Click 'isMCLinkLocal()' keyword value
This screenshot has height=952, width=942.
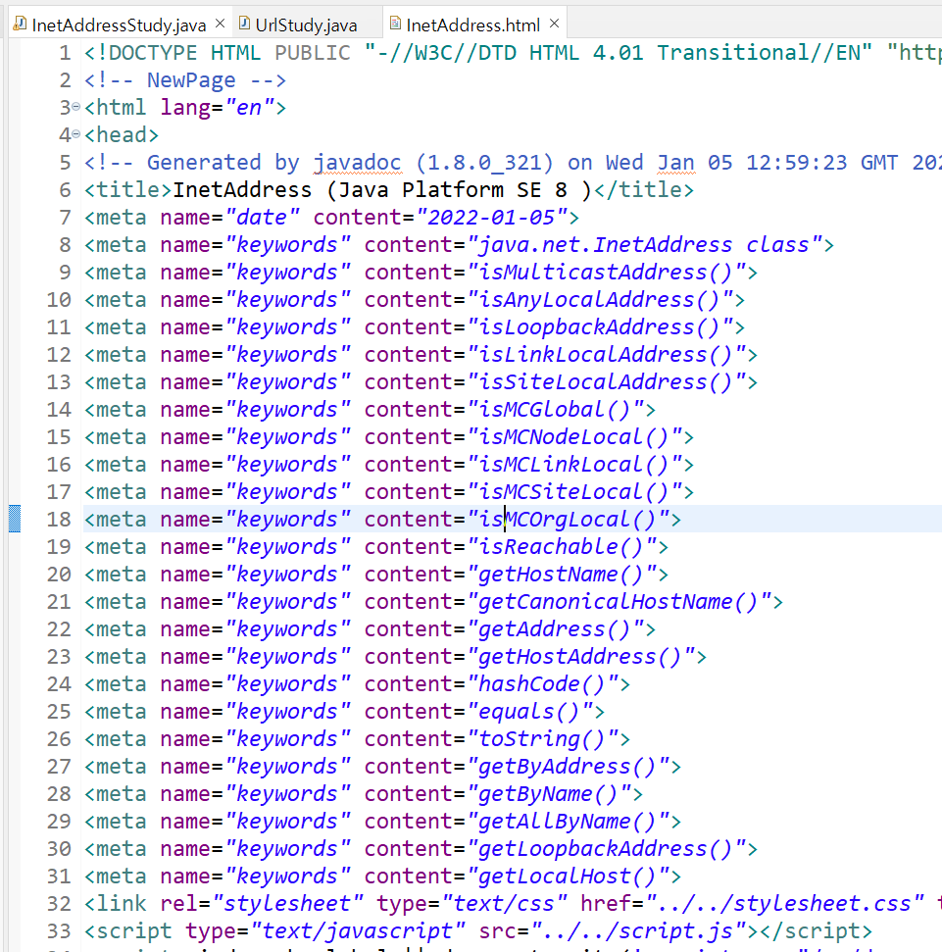tap(574, 465)
